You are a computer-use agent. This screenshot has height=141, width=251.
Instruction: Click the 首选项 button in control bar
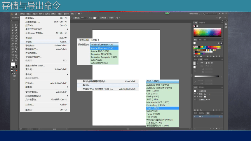[111, 18]
